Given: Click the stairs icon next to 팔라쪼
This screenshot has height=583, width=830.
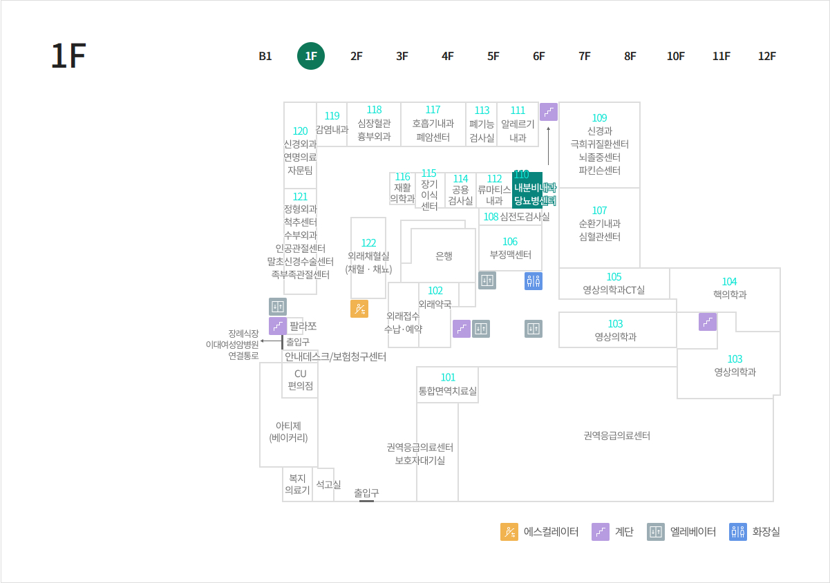Looking at the screenshot, I should click(x=278, y=326).
